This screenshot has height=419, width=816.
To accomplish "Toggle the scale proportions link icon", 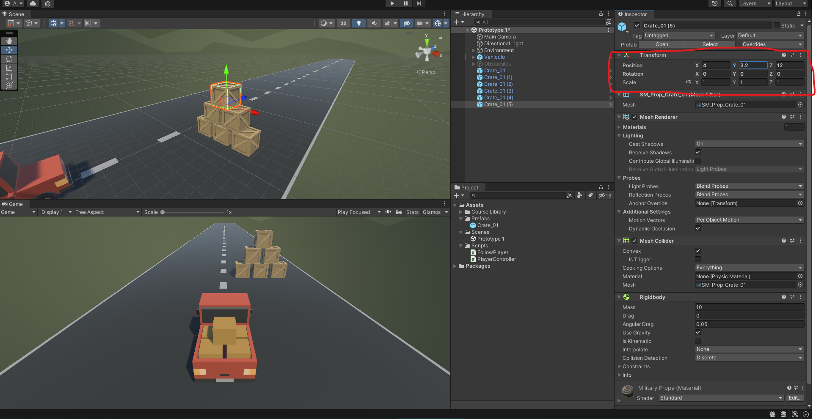I will (x=688, y=82).
